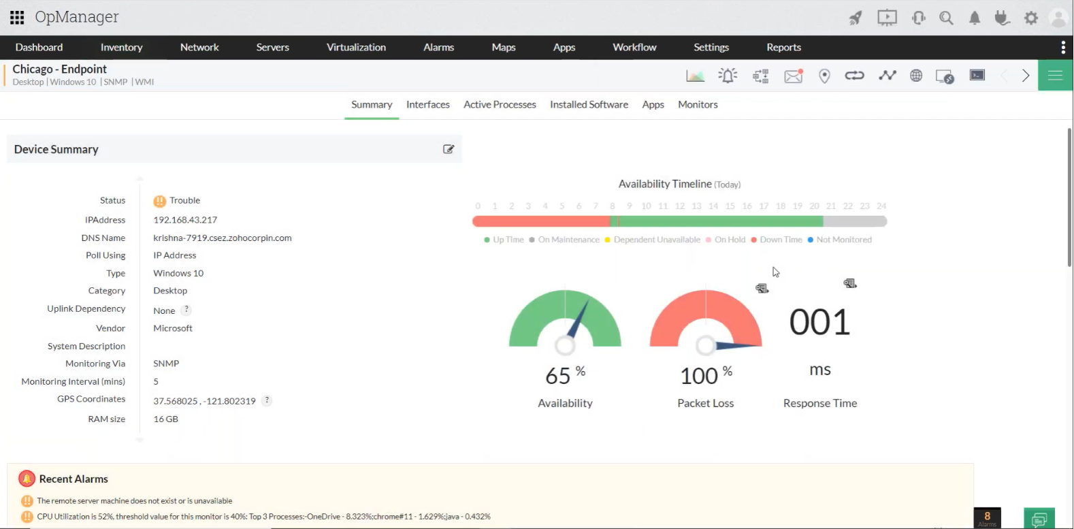This screenshot has height=529, width=1074.
Task: Open the Alarms menu in the navbar
Action: click(x=439, y=47)
